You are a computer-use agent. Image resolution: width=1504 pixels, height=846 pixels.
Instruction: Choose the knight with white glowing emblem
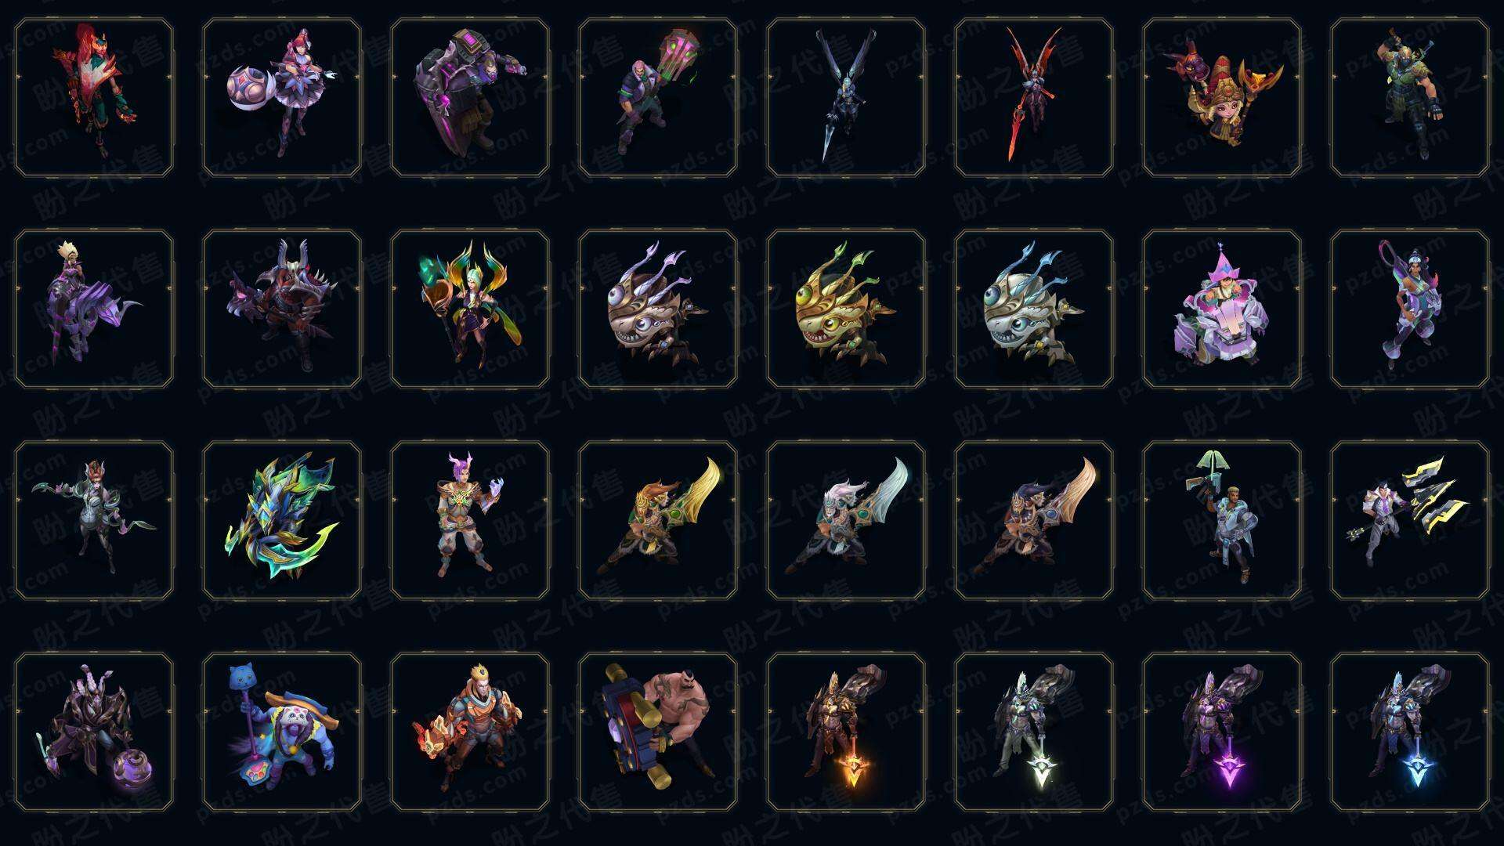(1034, 732)
